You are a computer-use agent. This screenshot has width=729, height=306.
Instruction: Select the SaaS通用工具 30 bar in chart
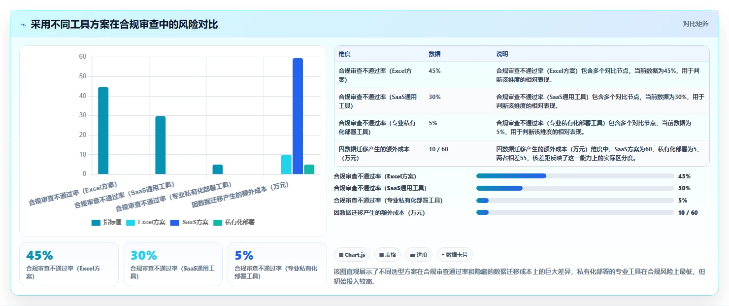[x=160, y=145]
